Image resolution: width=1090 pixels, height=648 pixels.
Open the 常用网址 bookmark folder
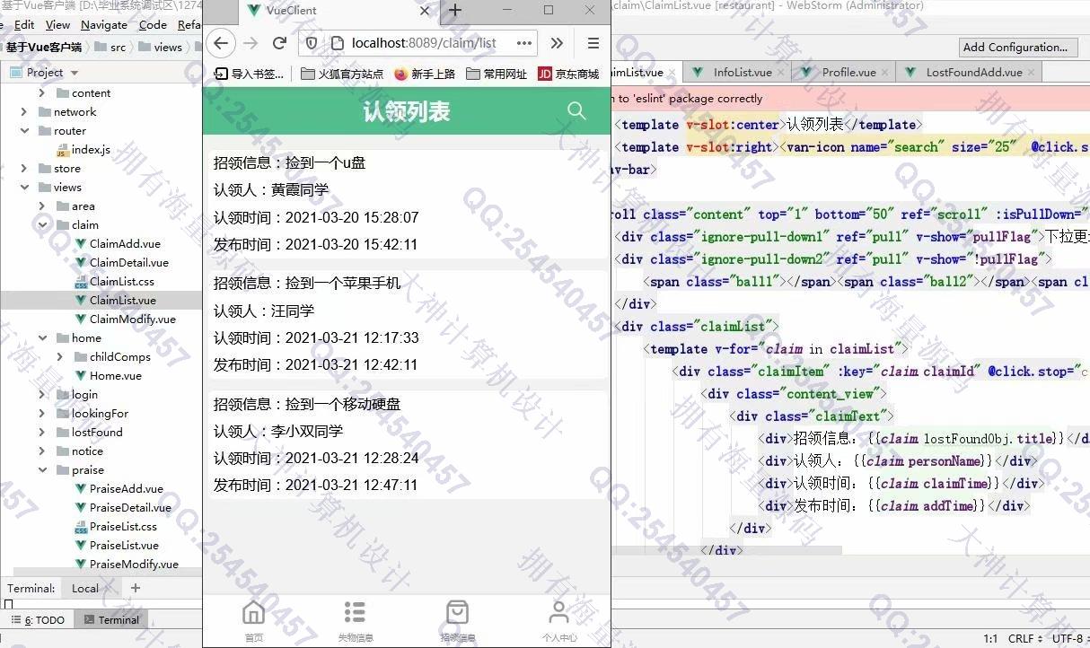(x=497, y=74)
